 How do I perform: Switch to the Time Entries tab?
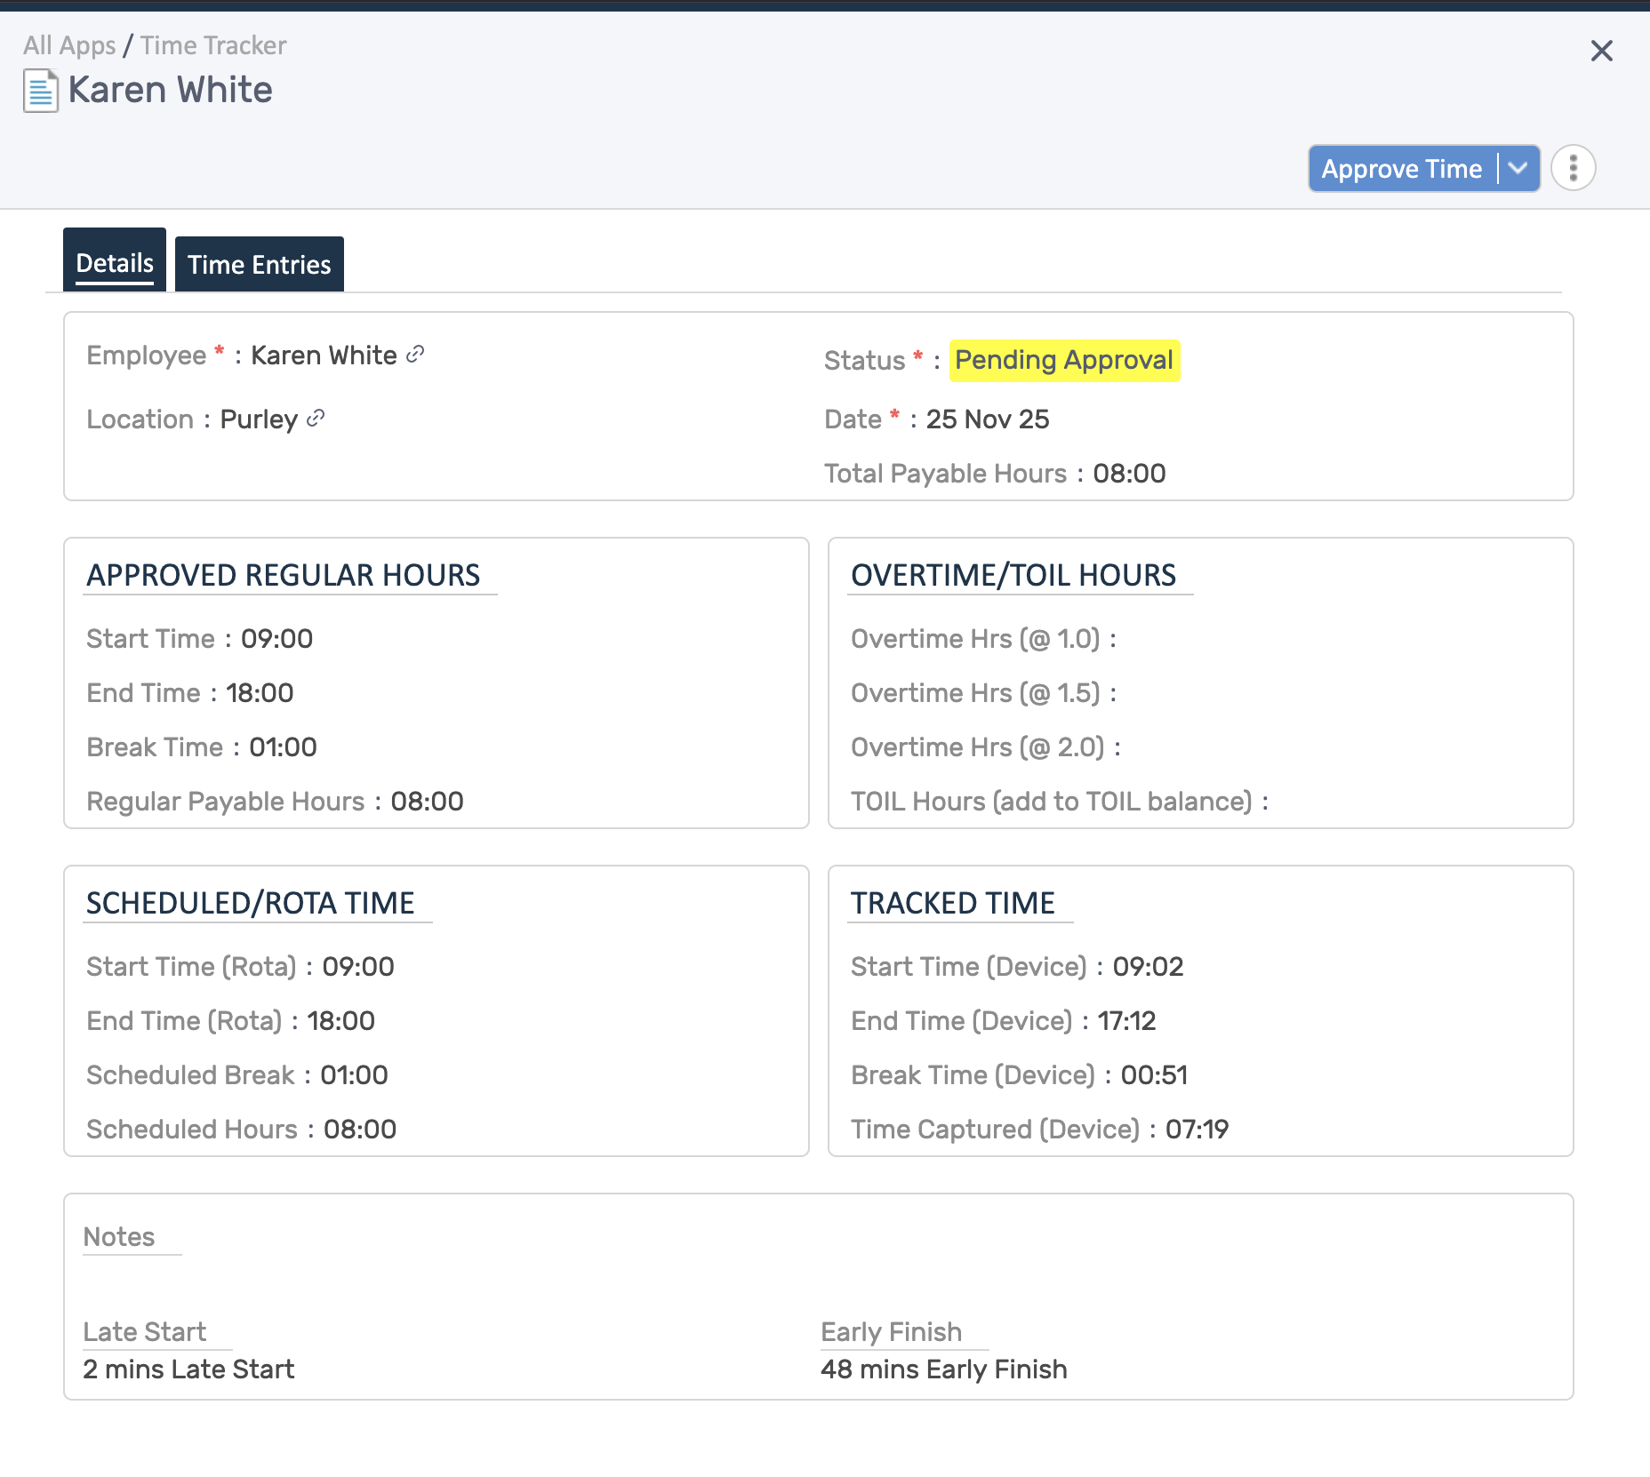tap(259, 263)
